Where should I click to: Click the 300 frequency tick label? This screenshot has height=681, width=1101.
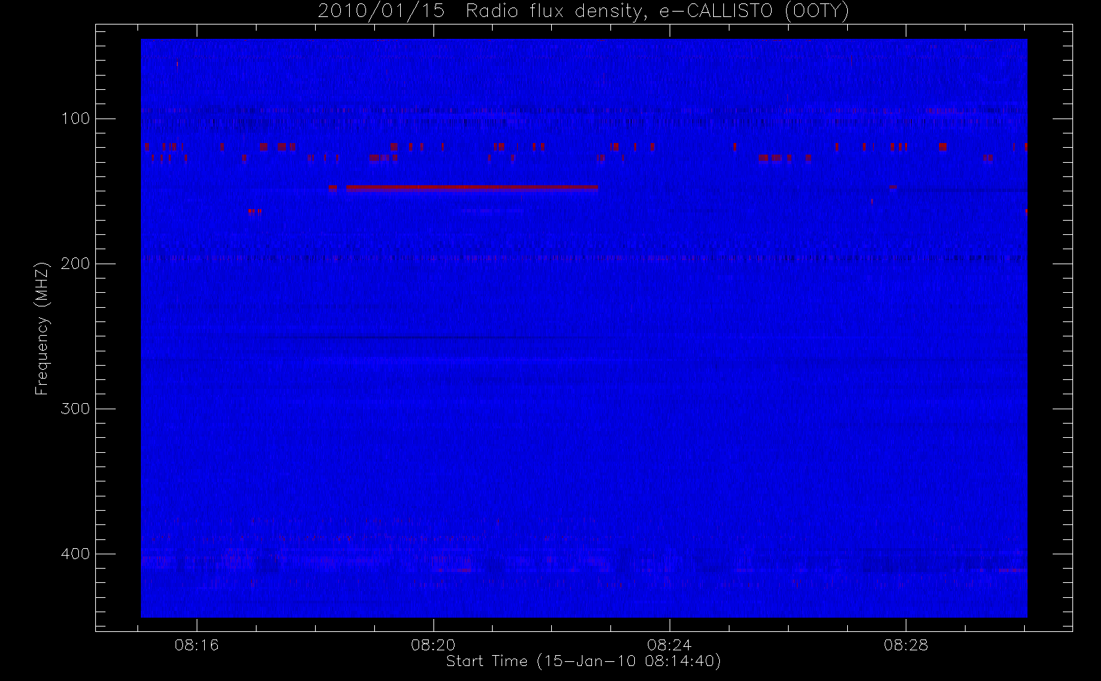(x=76, y=409)
